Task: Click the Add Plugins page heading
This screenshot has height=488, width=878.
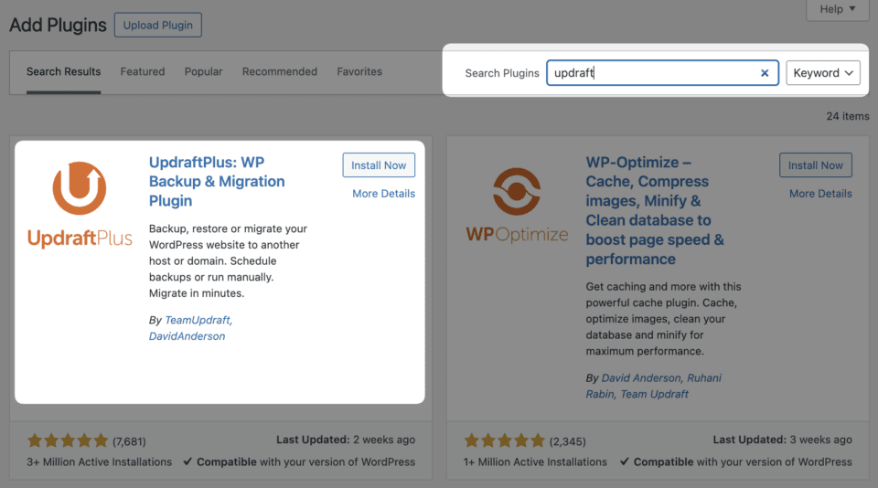Action: click(58, 26)
